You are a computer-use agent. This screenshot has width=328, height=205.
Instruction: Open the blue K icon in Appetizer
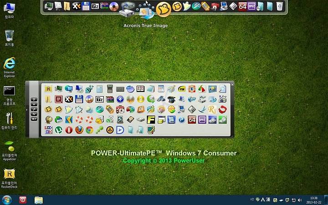tap(69, 120)
